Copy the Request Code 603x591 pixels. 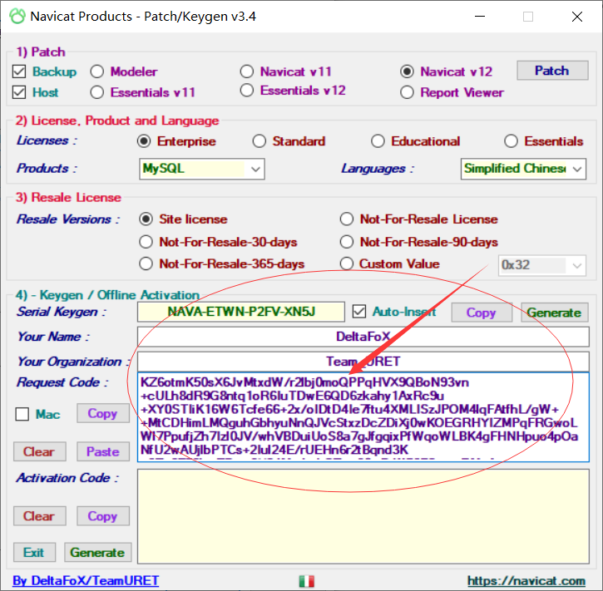(x=102, y=413)
